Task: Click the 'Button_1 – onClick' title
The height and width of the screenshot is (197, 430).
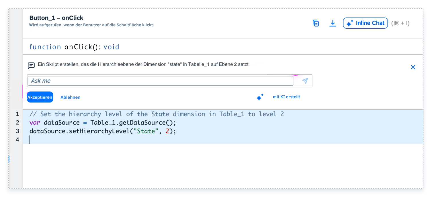Action: [x=56, y=18]
